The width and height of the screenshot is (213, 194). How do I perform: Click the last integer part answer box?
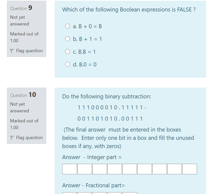(189, 169)
